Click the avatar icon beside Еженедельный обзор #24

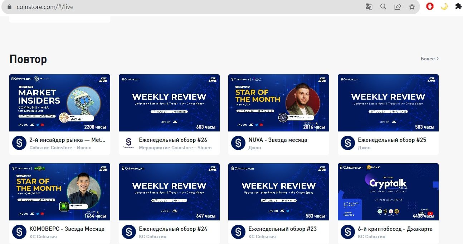click(x=129, y=232)
